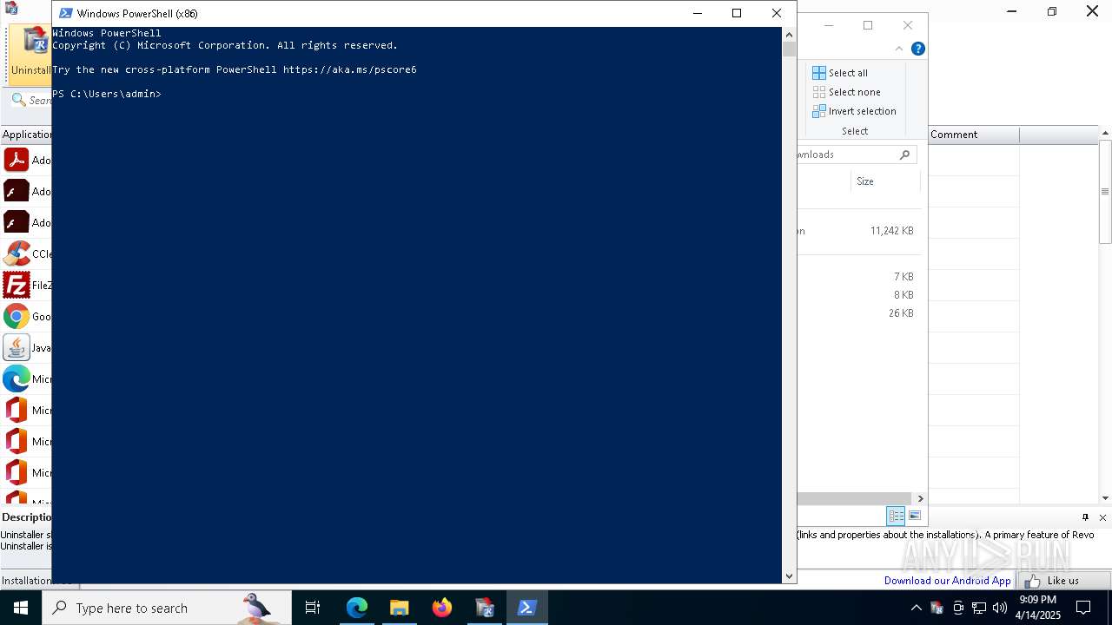Show hidden system tray icons
The width and height of the screenshot is (1112, 625).
[916, 608]
